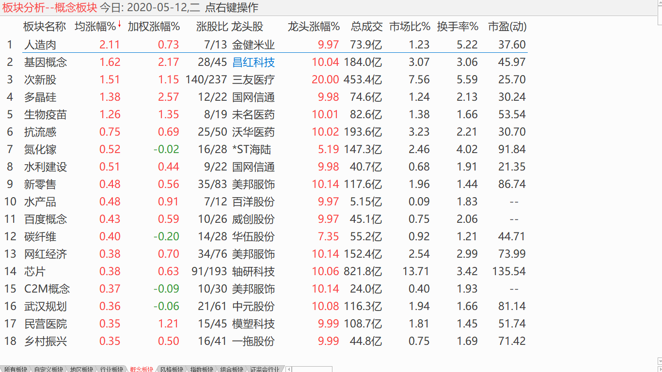Select the 基因概念 sector row
Image resolution: width=662 pixels, height=372 pixels.
pyautogui.click(x=265, y=62)
